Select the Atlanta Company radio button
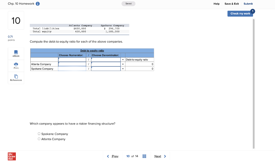This screenshot has width=275, height=162. click(39, 139)
